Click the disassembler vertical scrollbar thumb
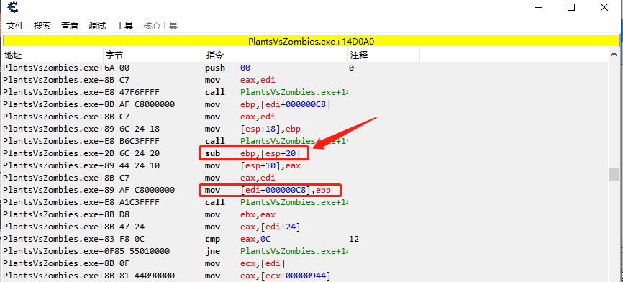This screenshot has height=282, width=623. click(x=614, y=174)
